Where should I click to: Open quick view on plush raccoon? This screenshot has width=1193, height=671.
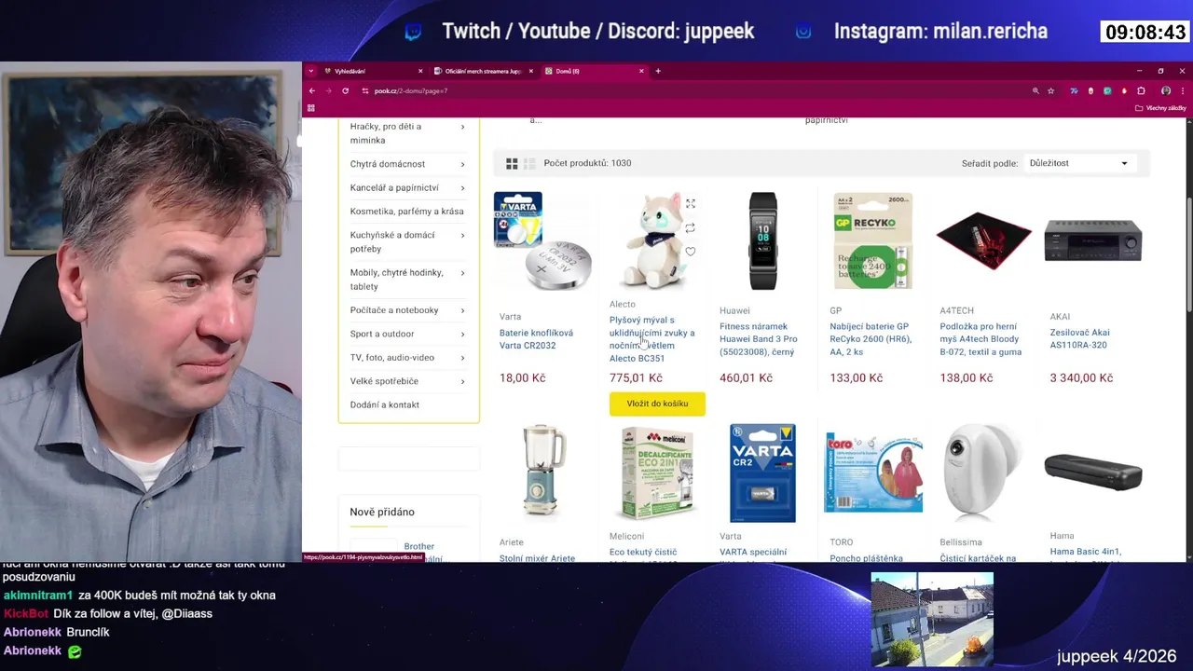coord(691,203)
